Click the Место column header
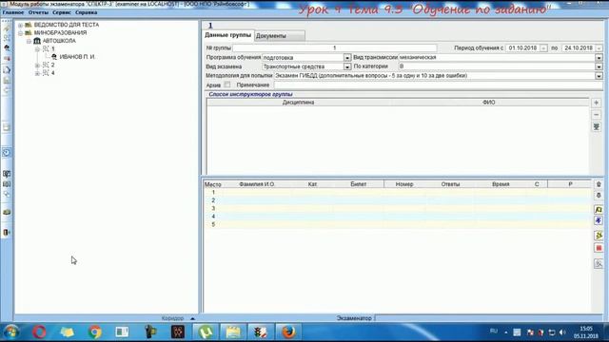This screenshot has height=342, width=609. click(213, 184)
